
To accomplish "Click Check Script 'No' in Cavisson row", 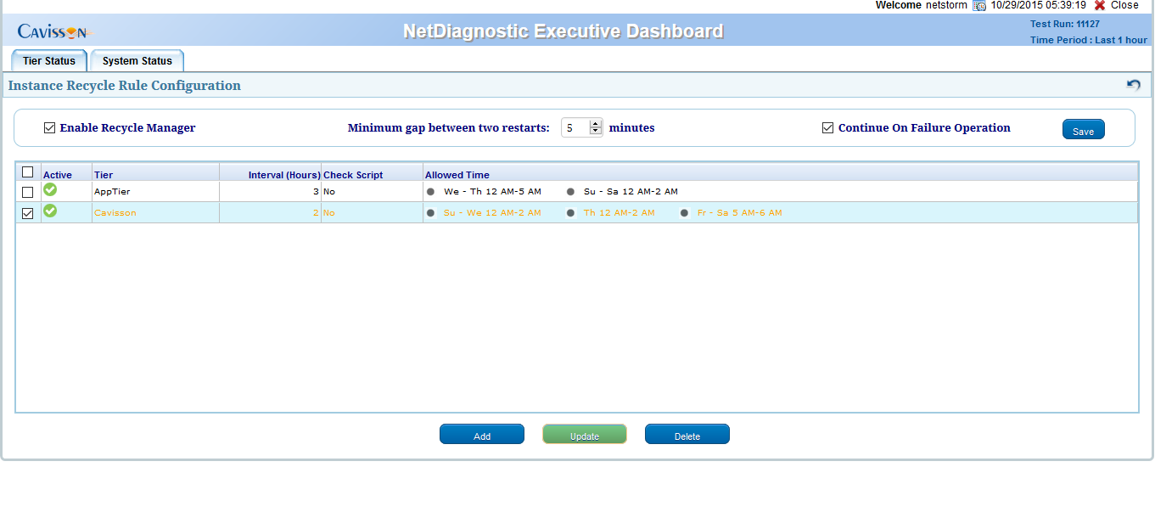I will 329,213.
